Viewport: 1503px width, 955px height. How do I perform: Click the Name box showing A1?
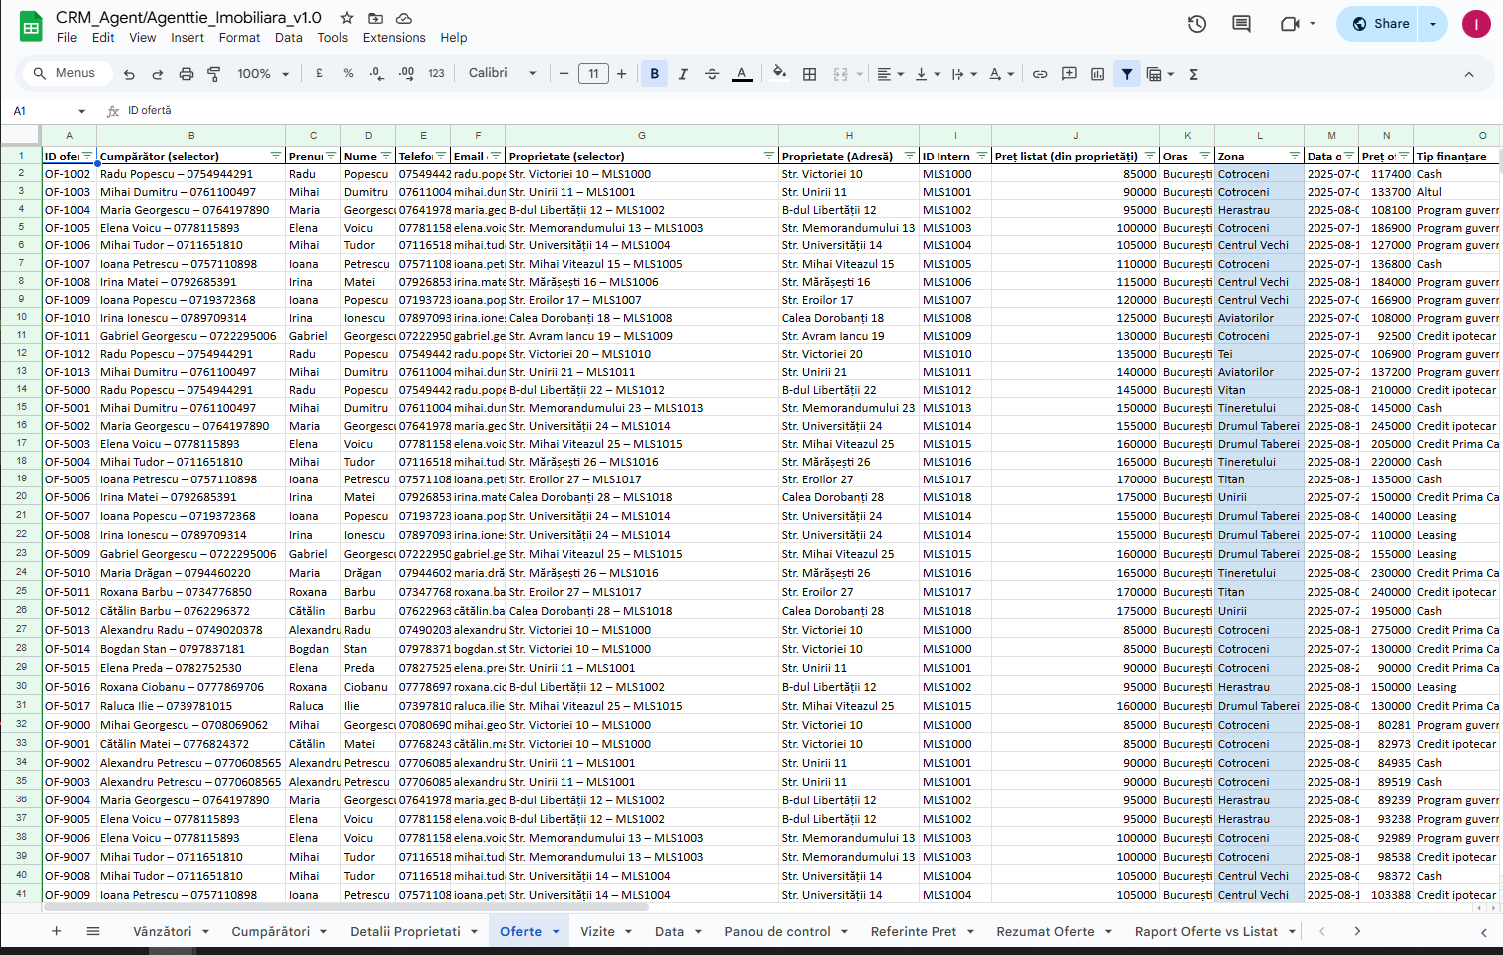tap(48, 111)
